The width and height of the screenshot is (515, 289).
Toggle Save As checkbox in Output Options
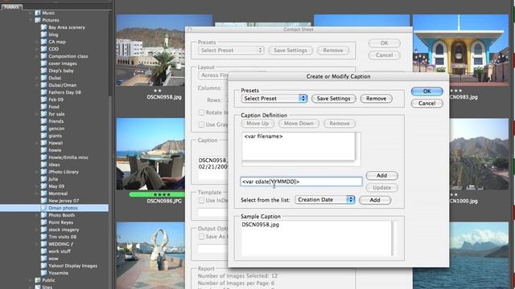click(x=201, y=236)
